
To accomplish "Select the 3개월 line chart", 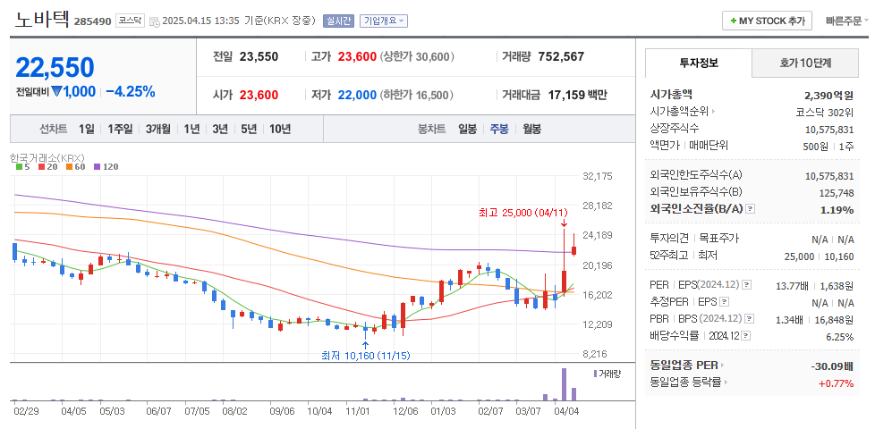I will pos(158,130).
